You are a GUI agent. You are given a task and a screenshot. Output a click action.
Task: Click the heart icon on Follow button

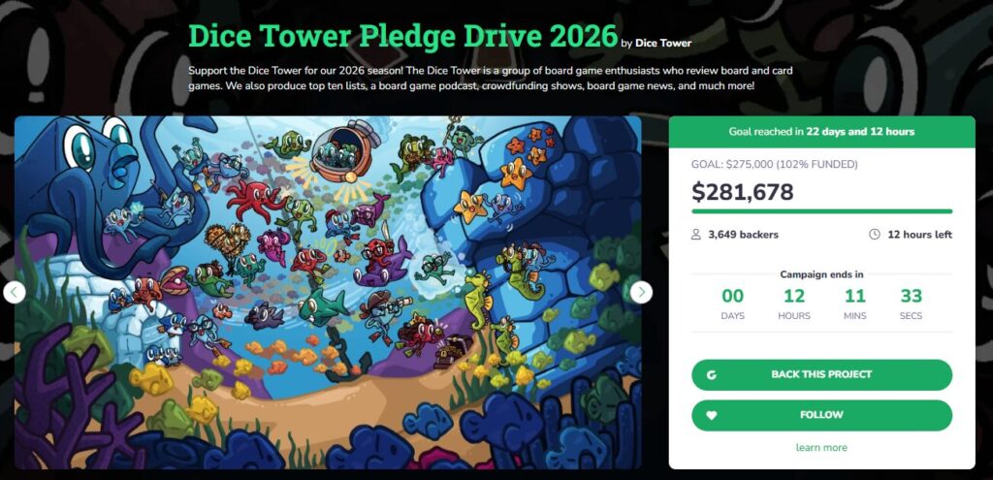(x=711, y=415)
